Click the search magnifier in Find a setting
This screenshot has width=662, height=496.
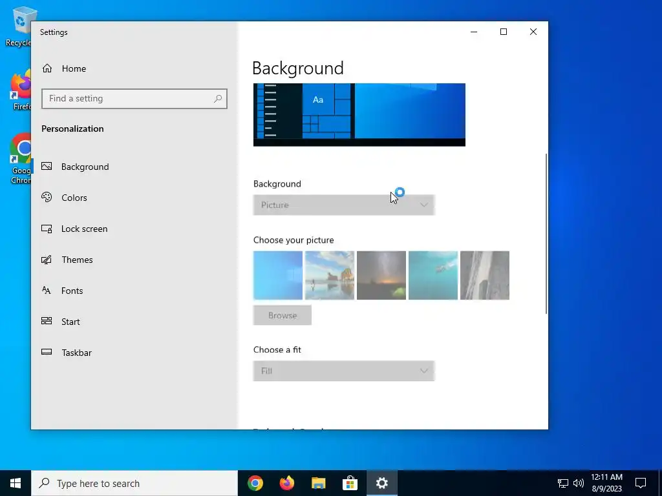click(218, 99)
